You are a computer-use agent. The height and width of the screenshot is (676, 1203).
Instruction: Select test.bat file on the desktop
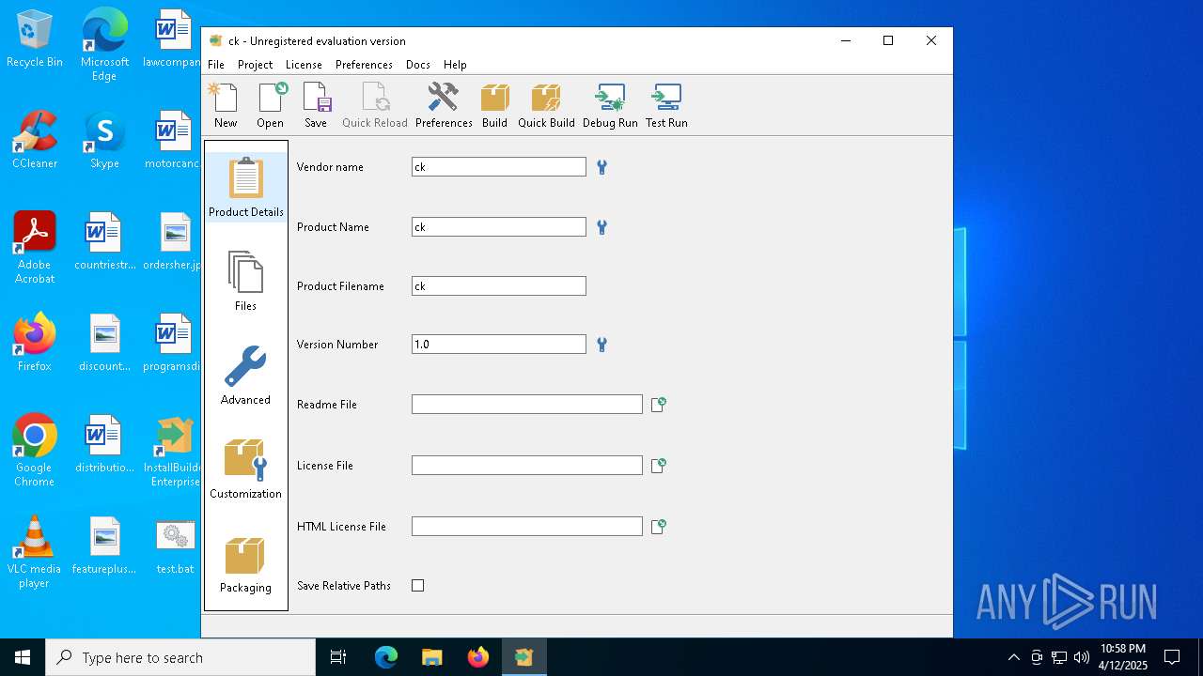click(175, 546)
